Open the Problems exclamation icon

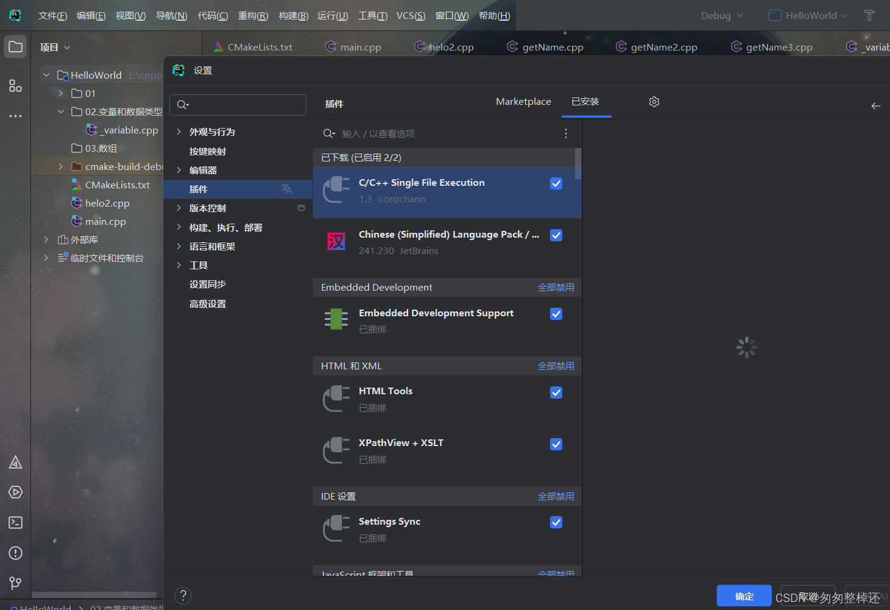click(15, 553)
